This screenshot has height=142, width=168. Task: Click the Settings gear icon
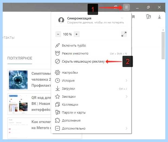tap(57, 73)
